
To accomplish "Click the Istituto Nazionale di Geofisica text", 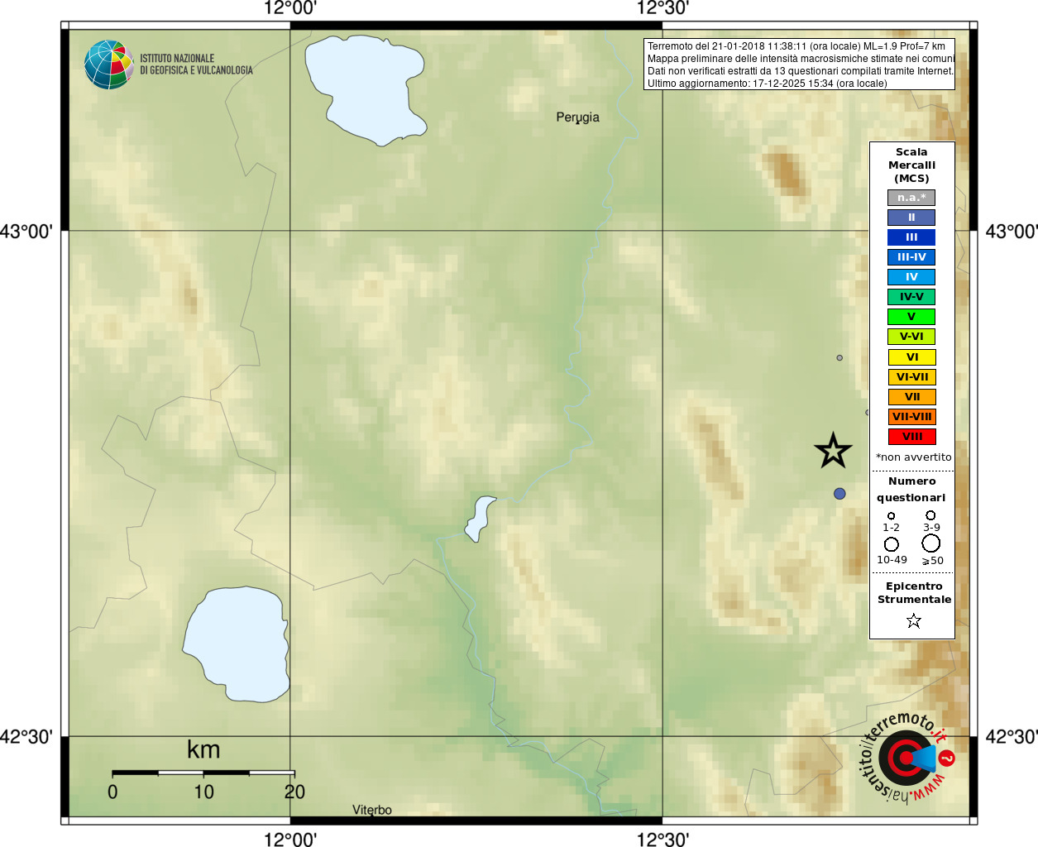I will click(196, 65).
